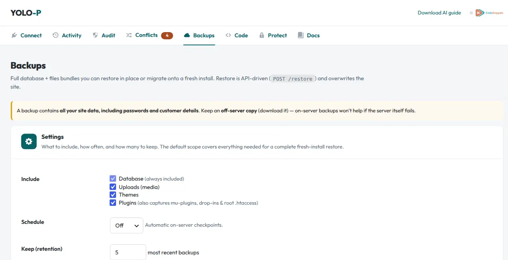Screen dimensions: 508x260
Task: Open the Docs tab
Action: tap(309, 35)
